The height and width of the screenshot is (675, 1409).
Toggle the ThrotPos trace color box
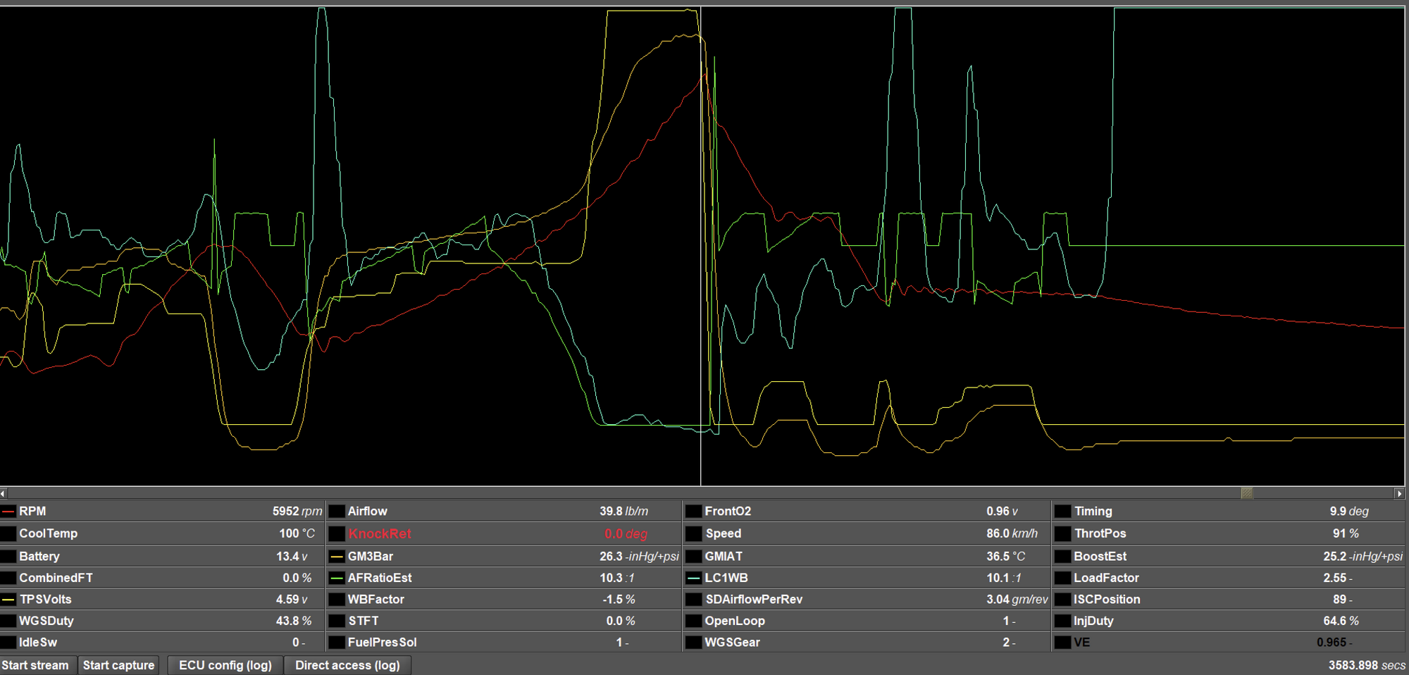pos(1062,533)
